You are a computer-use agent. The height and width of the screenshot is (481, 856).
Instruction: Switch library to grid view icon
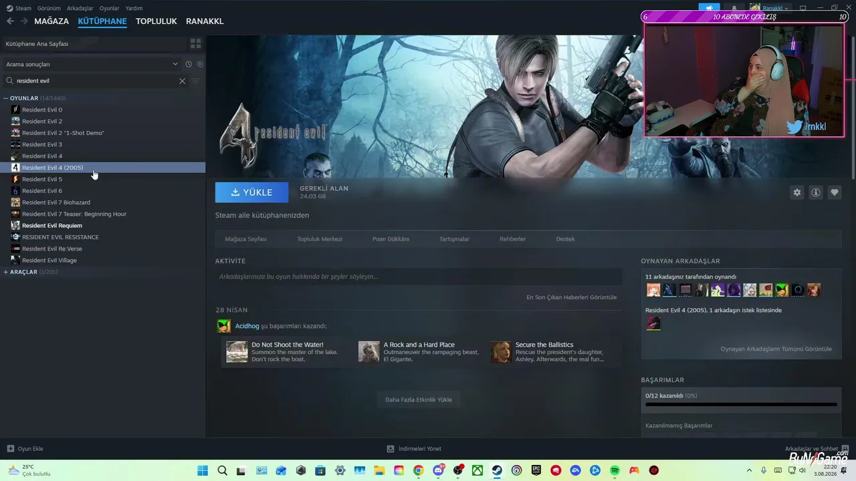click(x=196, y=43)
